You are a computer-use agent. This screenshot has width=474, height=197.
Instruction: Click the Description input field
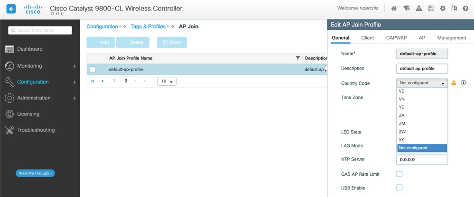[x=422, y=69]
